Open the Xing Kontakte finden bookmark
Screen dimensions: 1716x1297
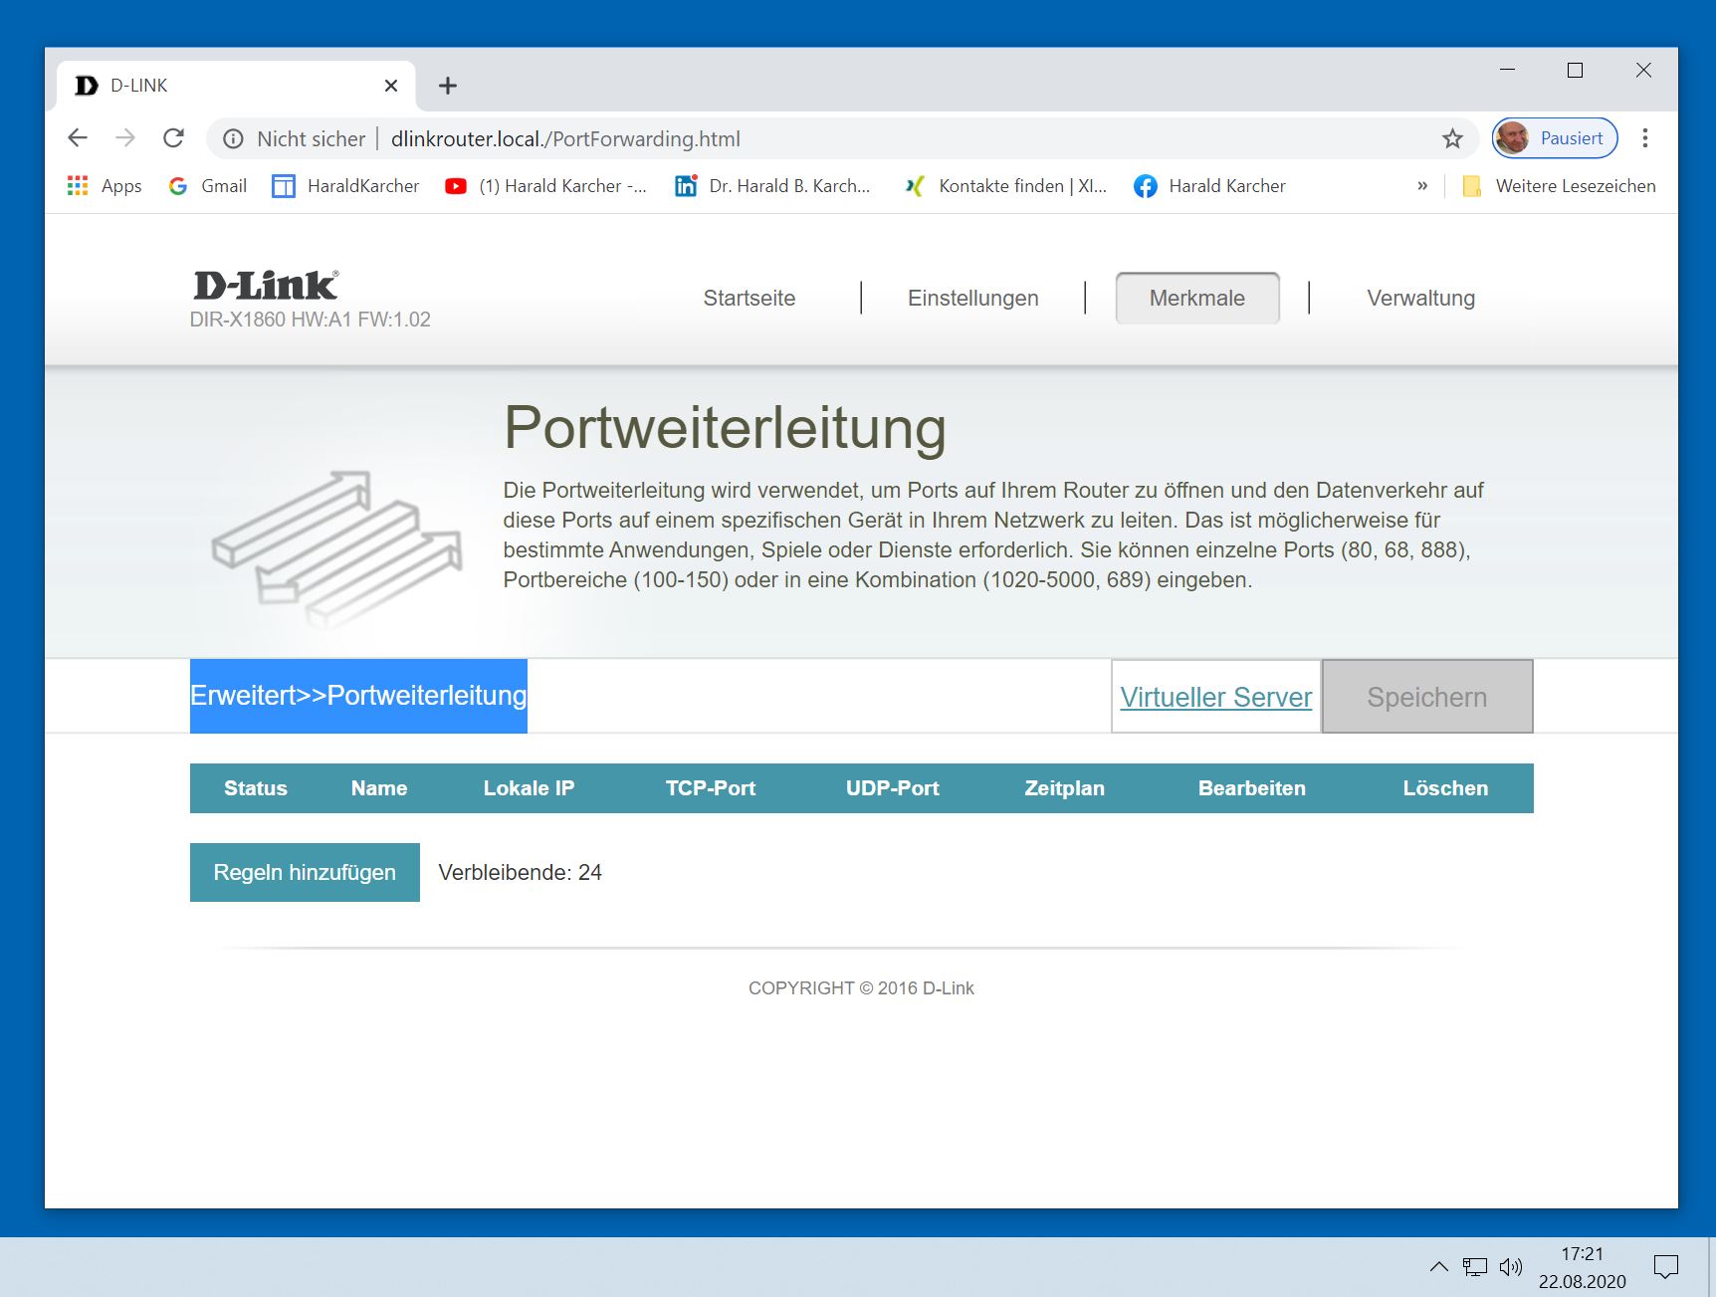pyautogui.click(x=1005, y=186)
